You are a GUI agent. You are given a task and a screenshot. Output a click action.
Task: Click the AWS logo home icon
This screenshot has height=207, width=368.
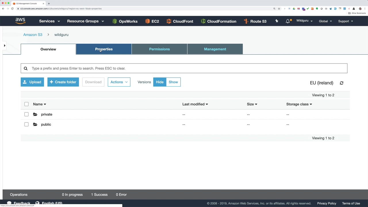click(20, 21)
